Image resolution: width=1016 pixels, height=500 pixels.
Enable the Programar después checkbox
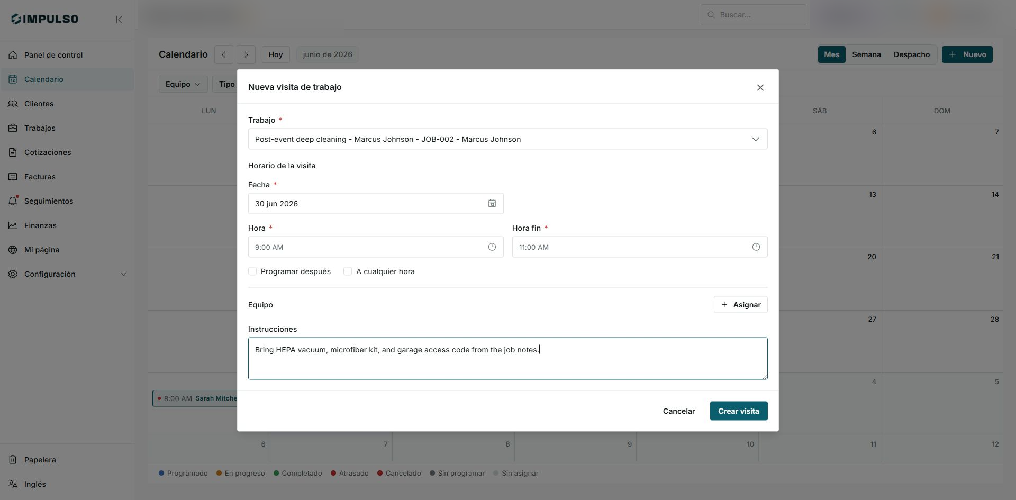(252, 271)
